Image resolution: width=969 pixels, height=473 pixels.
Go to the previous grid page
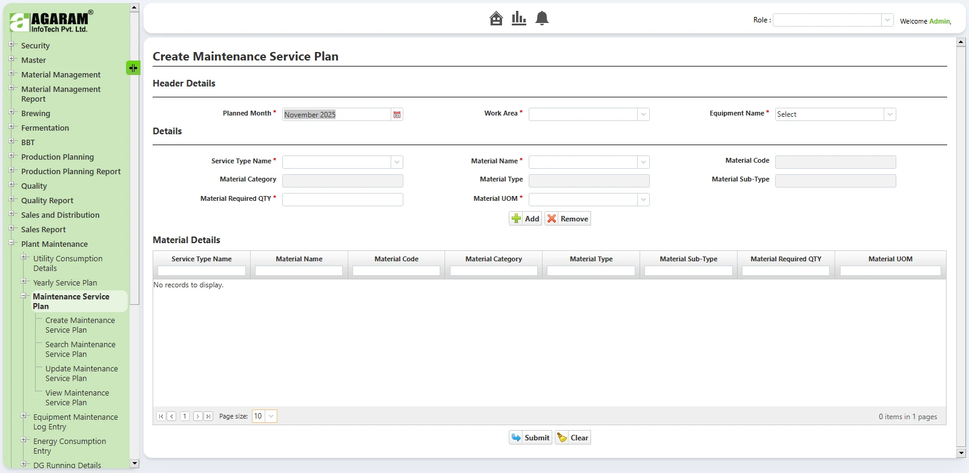pyautogui.click(x=172, y=416)
